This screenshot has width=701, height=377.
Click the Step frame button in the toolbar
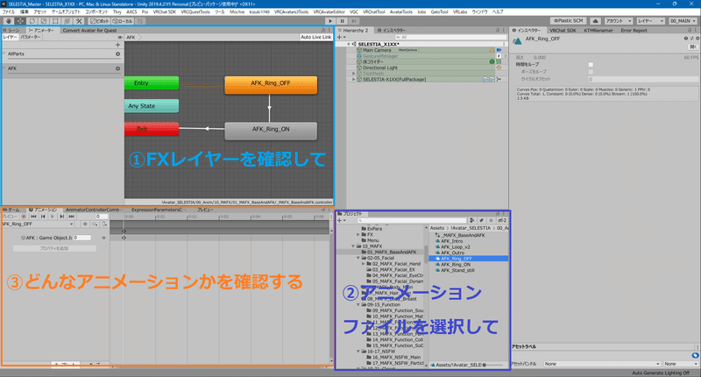pyautogui.click(x=354, y=21)
